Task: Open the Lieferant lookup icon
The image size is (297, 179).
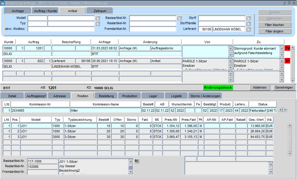Action: pos(248,29)
